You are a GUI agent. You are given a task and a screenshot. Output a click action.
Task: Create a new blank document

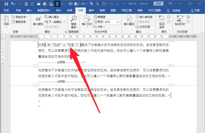coord(32,4)
